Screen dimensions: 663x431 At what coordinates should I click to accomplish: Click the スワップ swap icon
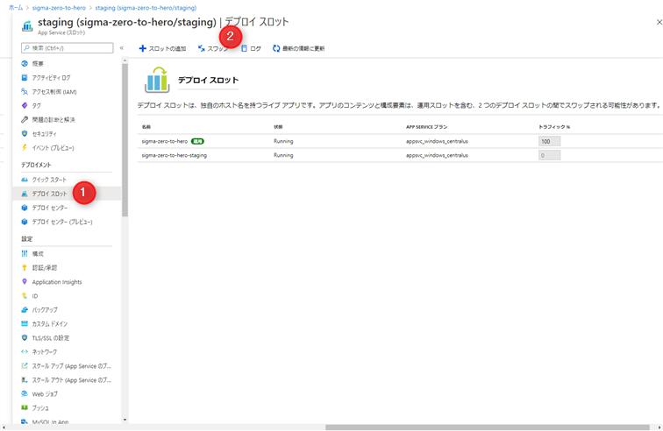coord(202,48)
